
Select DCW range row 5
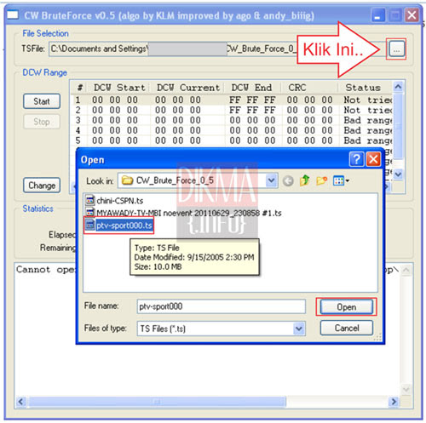(x=233, y=140)
